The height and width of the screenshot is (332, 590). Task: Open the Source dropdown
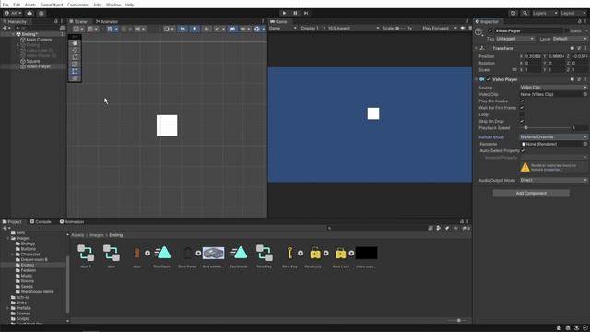pos(553,88)
